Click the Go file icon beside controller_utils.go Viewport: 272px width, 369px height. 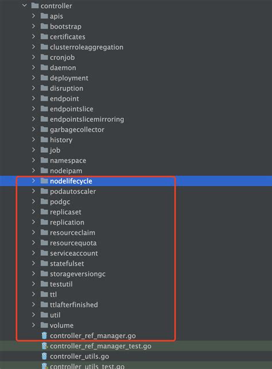tap(44, 356)
